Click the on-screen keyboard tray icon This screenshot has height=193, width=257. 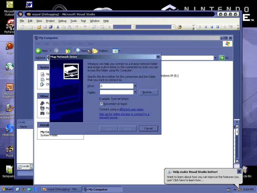(228, 190)
